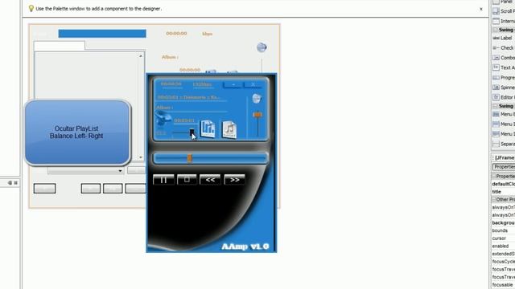Stop playback in the AAmp player
This screenshot has width=515, height=289.
pyautogui.click(x=187, y=180)
